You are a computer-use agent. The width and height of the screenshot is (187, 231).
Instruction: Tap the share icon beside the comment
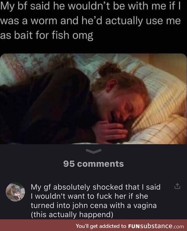point(177,186)
